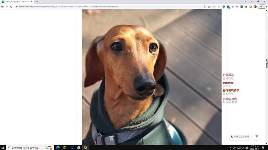The height and width of the screenshot is (150, 268).
Task: Click chat username mang_geb
Action: coord(230,99)
